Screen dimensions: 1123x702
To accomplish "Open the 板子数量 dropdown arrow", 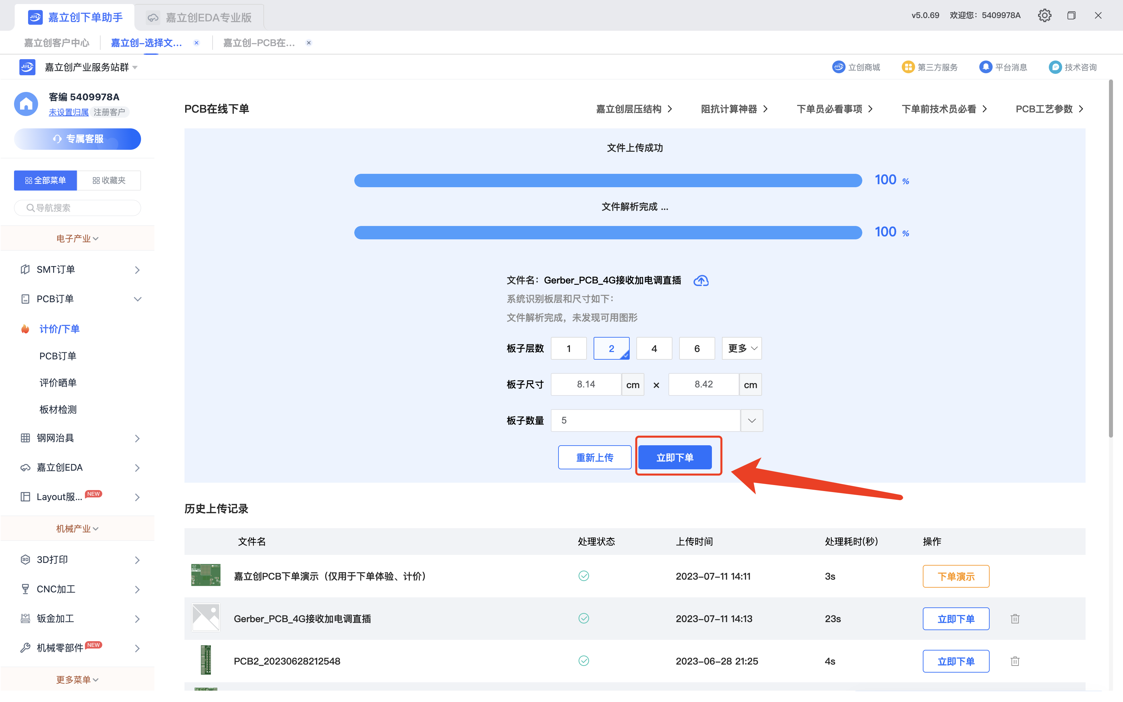I will pyautogui.click(x=752, y=421).
